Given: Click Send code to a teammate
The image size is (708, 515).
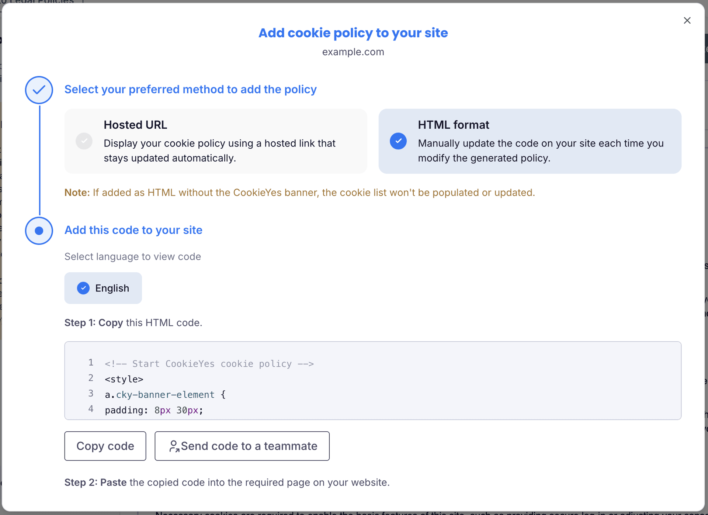Looking at the screenshot, I should tap(242, 446).
